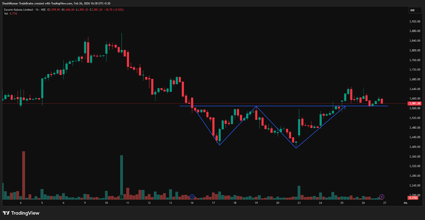The height and width of the screenshot is (220, 425).
Task: Click the blue dividend "D" marker icon
Action: [x=192, y=197]
